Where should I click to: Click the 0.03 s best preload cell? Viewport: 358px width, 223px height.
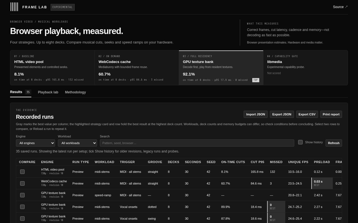[x=322, y=183]
